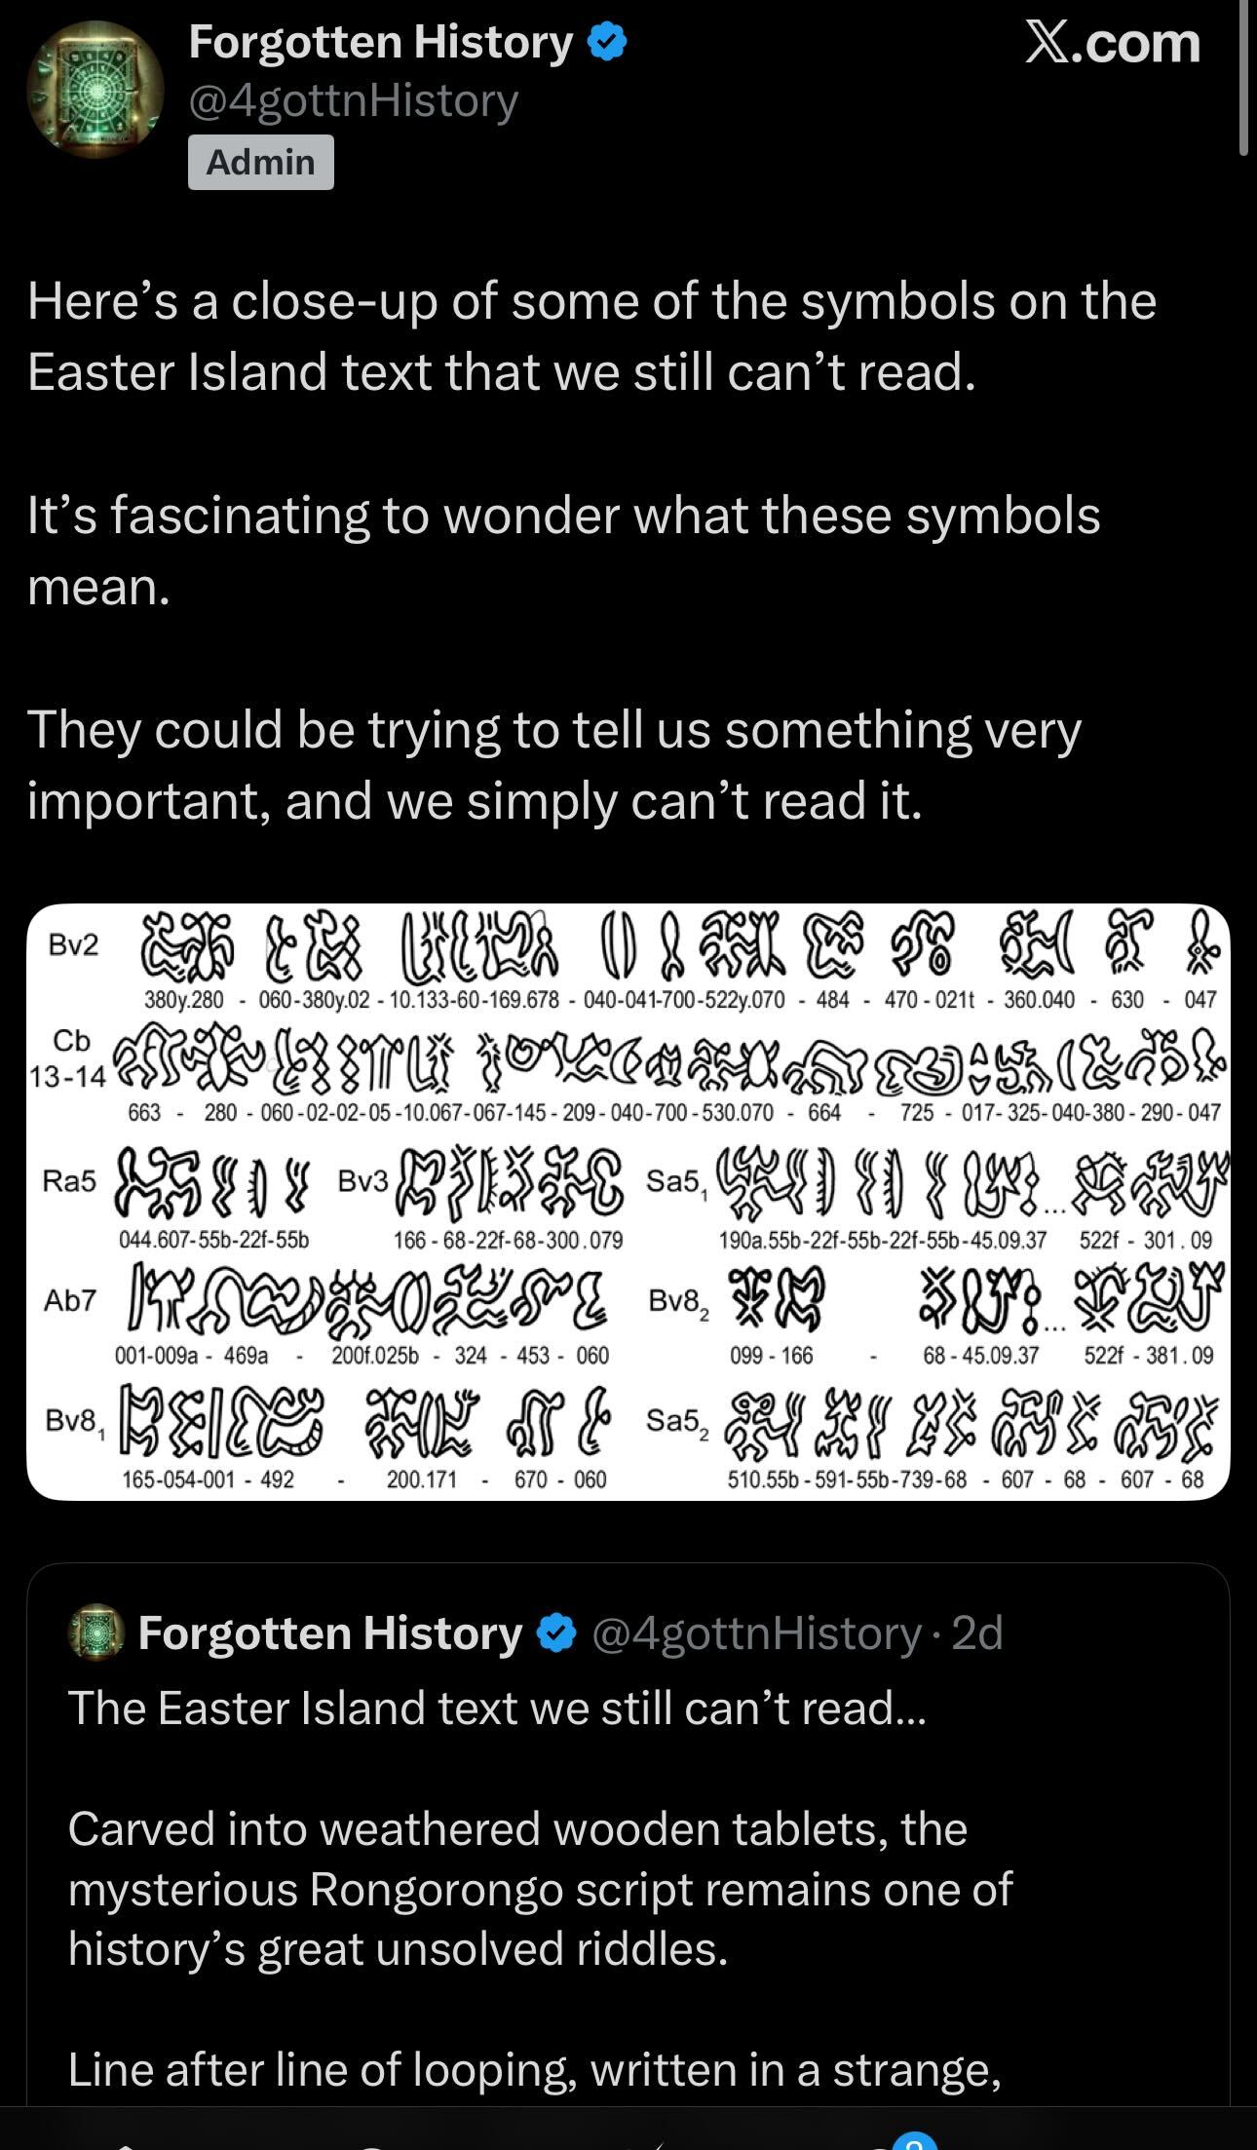This screenshot has height=2150, width=1257.
Task: Open the Forgotten History profile avatar at top
Action: 95,90
